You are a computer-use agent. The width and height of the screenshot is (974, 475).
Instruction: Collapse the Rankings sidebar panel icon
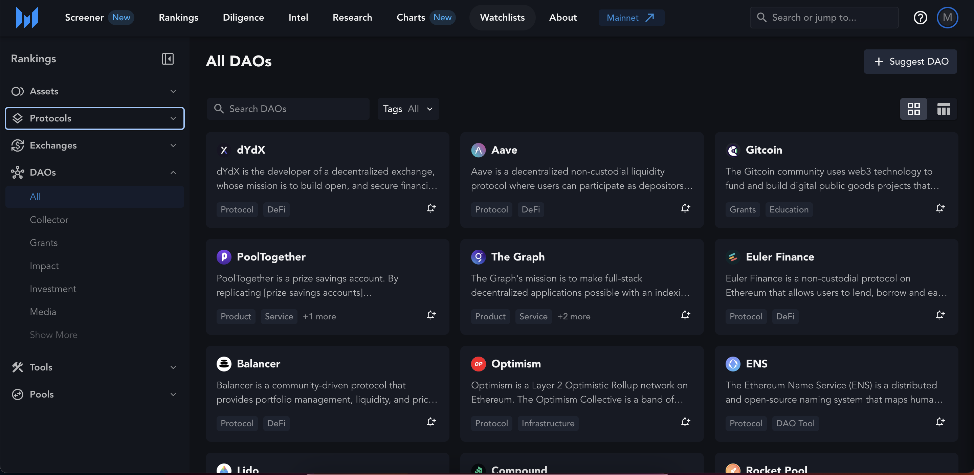coord(168,59)
